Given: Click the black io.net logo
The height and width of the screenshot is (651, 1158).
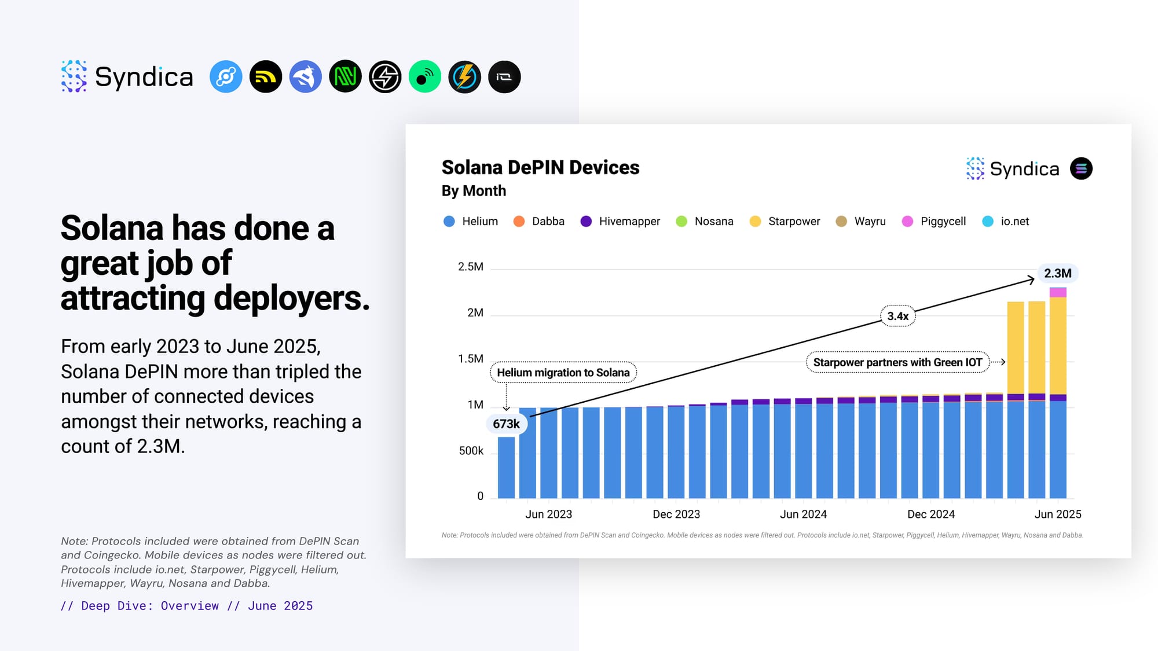Looking at the screenshot, I should [504, 76].
